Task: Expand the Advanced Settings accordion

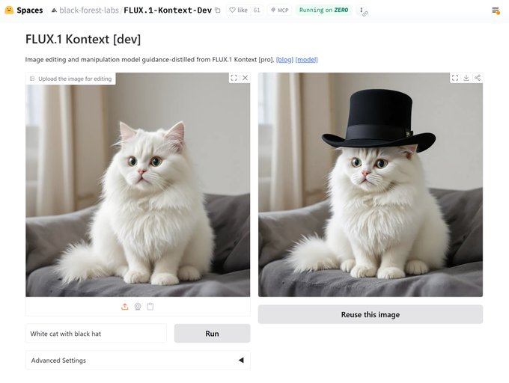Action: pos(138,361)
